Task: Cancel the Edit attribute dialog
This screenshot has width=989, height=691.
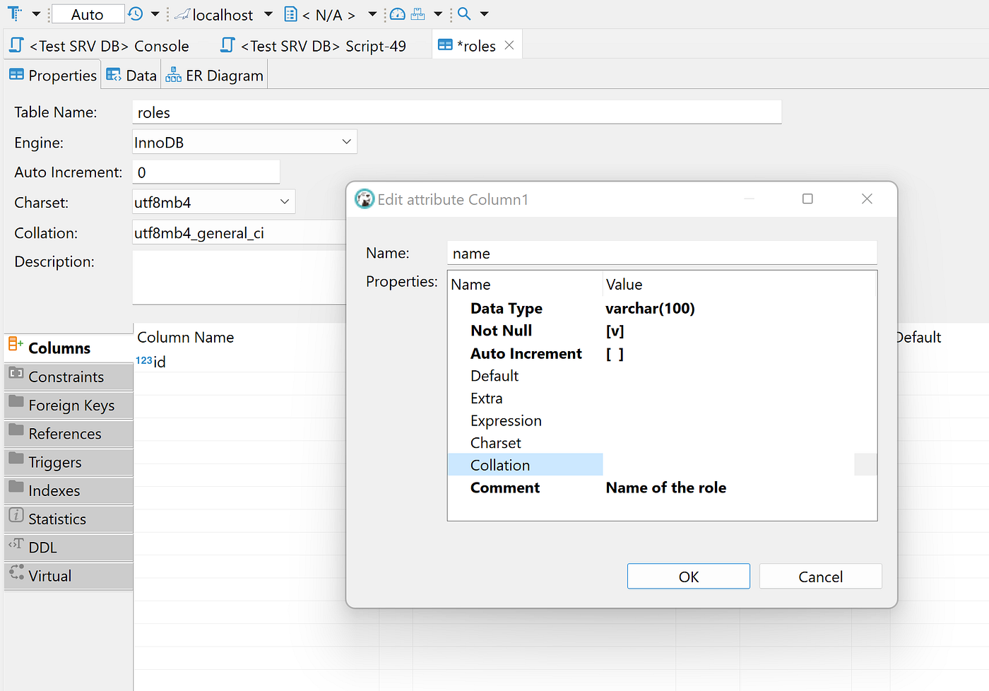Action: tap(820, 576)
